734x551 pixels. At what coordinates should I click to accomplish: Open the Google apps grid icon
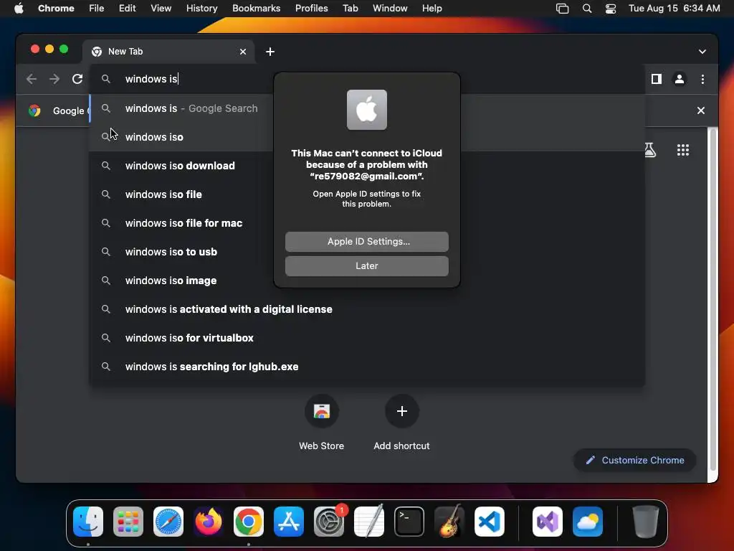click(x=683, y=150)
